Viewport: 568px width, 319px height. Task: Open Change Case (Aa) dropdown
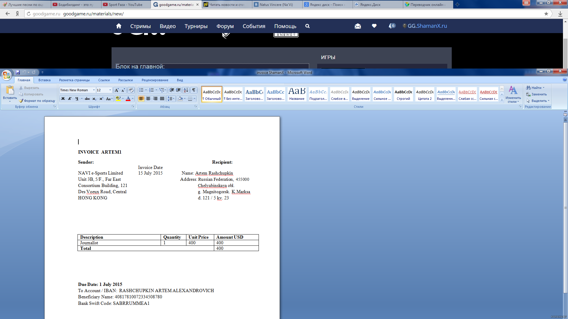(109, 99)
